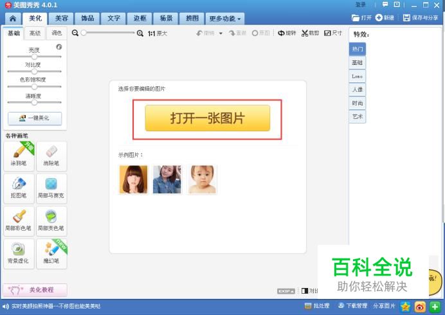Switch to the 拼图 tab
The width and height of the screenshot is (445, 315).
(x=192, y=19)
